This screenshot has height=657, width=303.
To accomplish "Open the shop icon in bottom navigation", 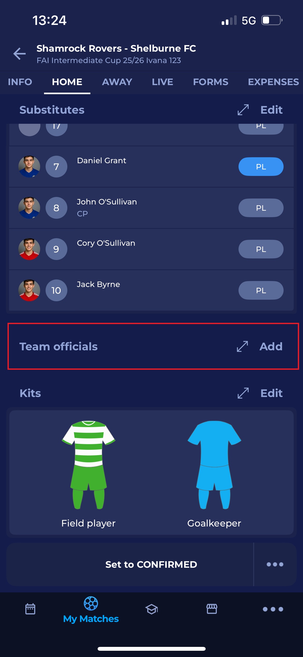I will (x=212, y=609).
